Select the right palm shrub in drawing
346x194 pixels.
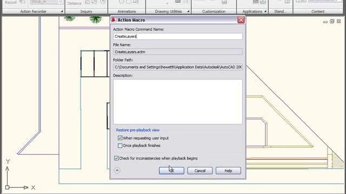pos(96,19)
